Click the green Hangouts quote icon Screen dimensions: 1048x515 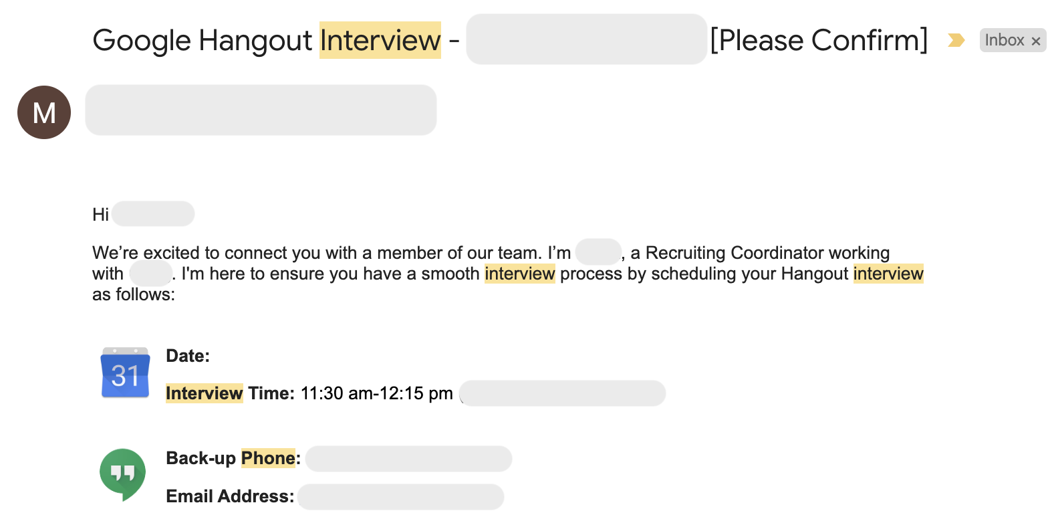(x=122, y=474)
